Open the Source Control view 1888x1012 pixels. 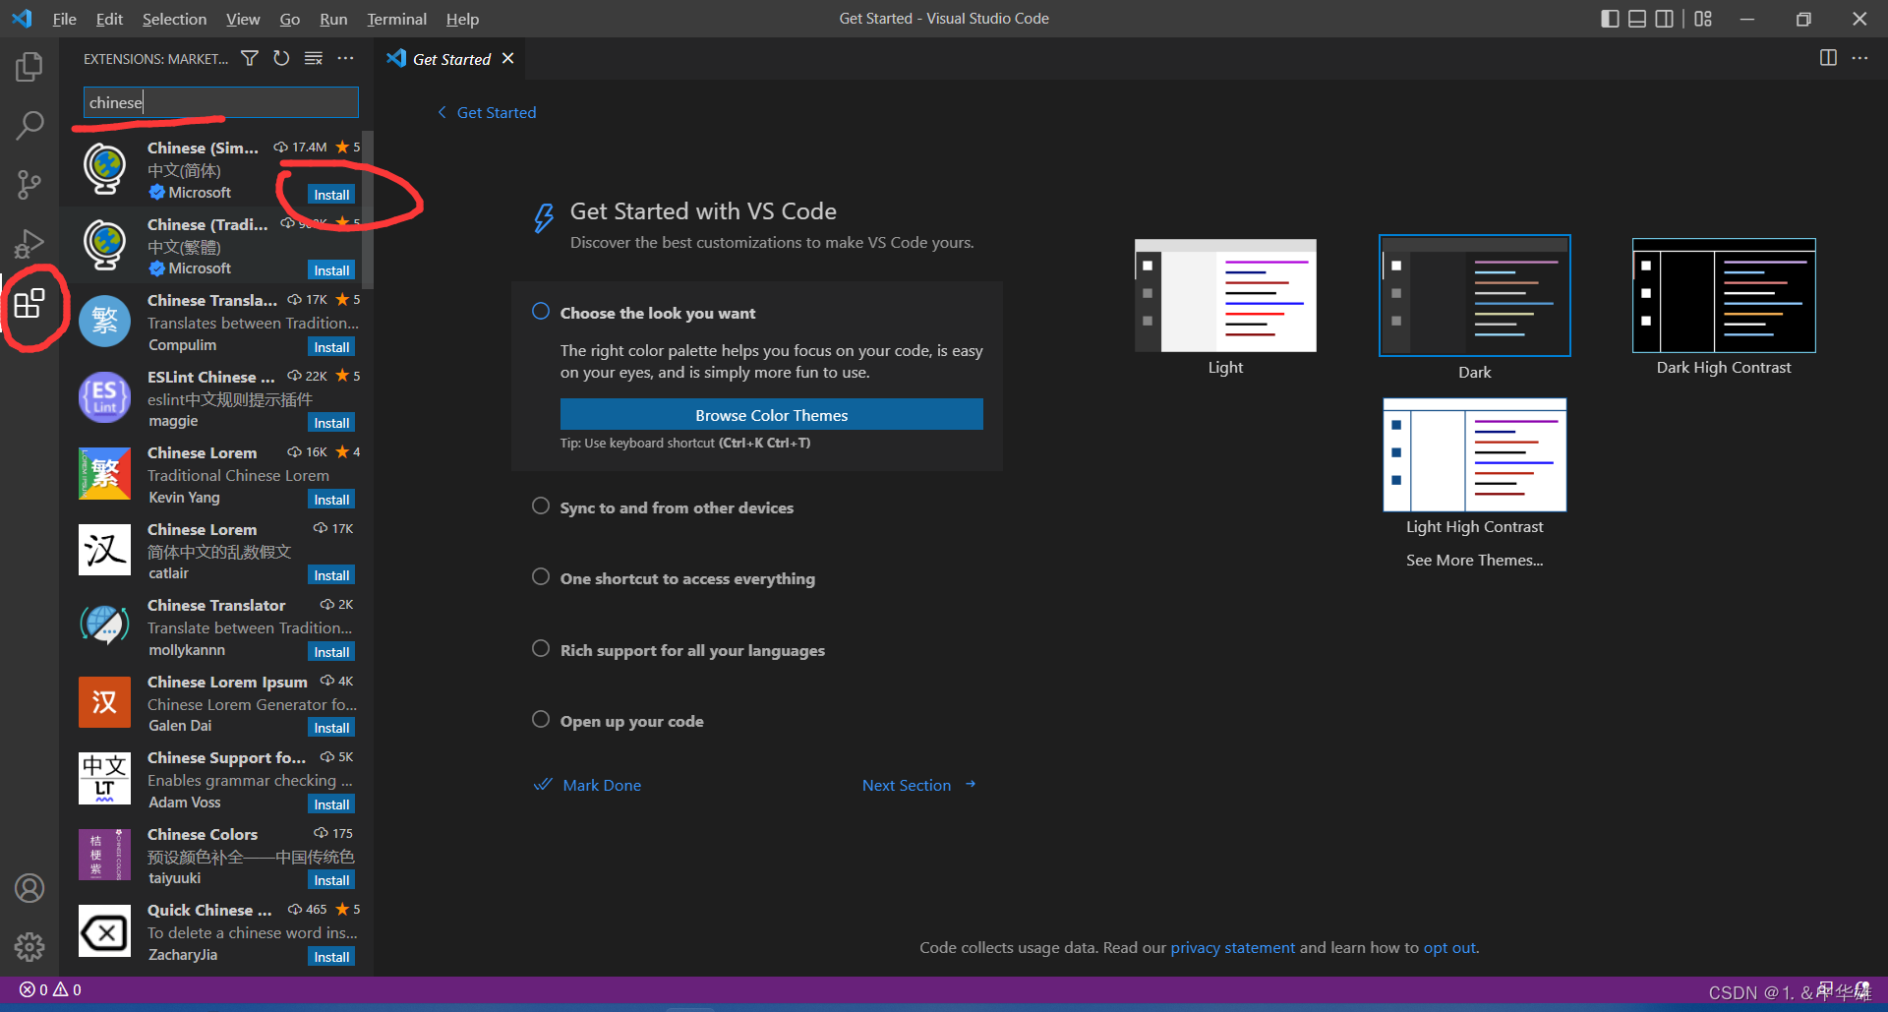coord(29,184)
